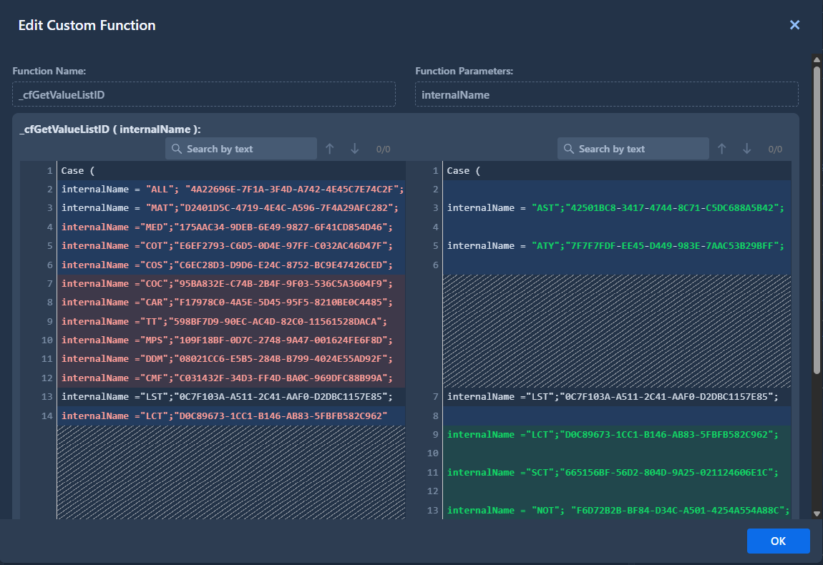Focus the Function Parameters field

click(x=606, y=94)
